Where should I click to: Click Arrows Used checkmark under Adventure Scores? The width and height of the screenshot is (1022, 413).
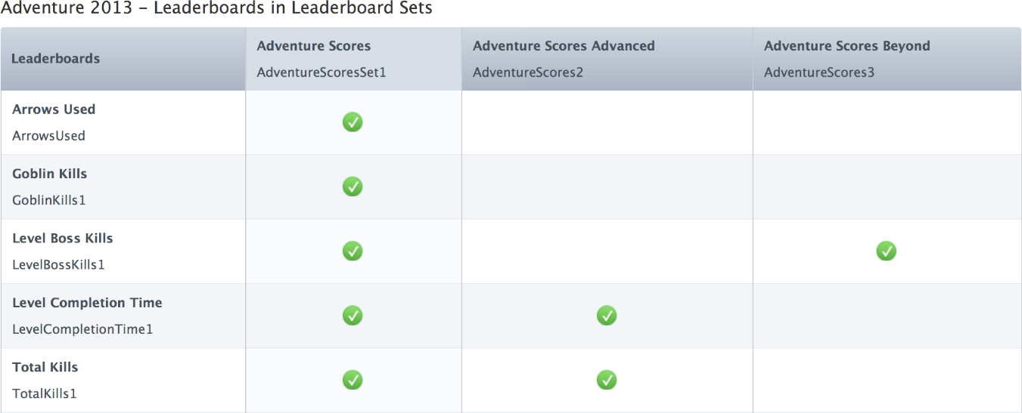click(x=353, y=122)
